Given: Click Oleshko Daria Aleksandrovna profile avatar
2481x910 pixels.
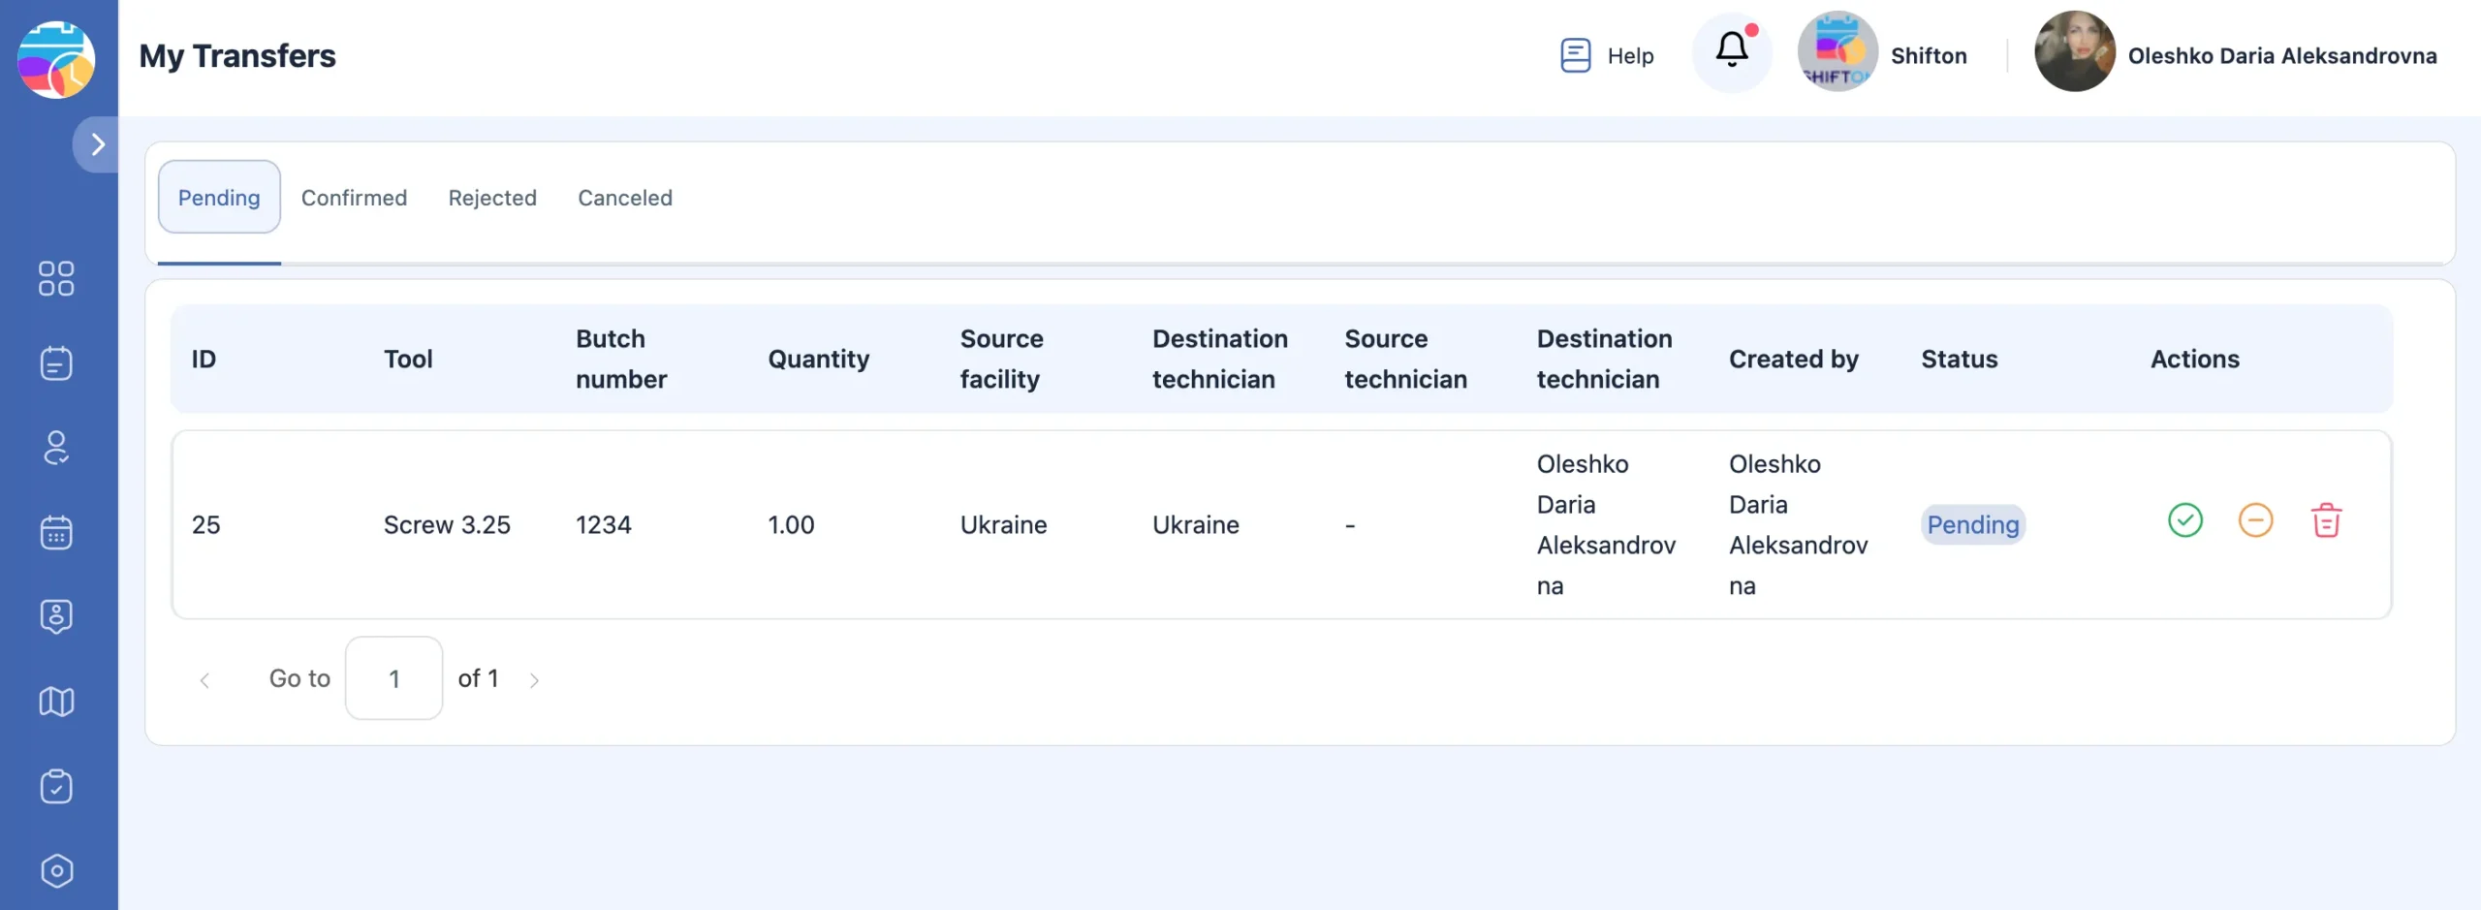Looking at the screenshot, I should 2074,52.
